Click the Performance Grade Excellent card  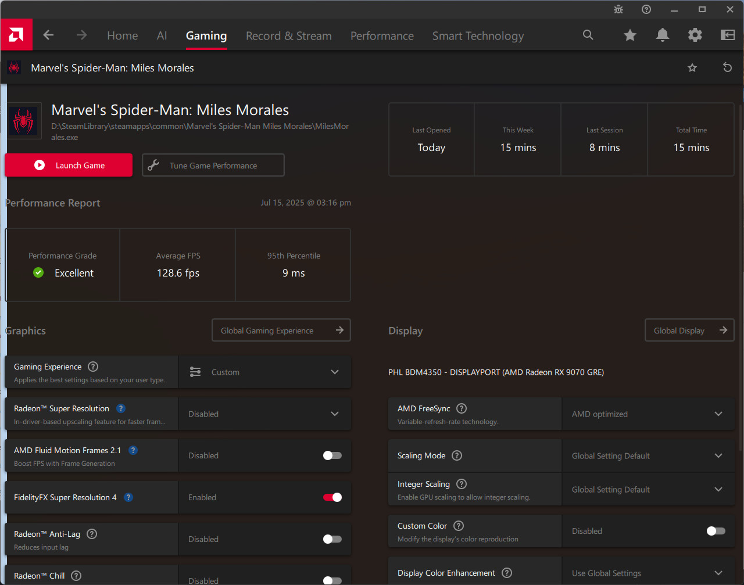(x=63, y=265)
